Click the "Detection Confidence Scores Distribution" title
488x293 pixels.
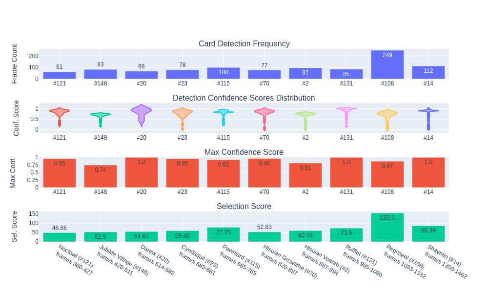coord(244,98)
